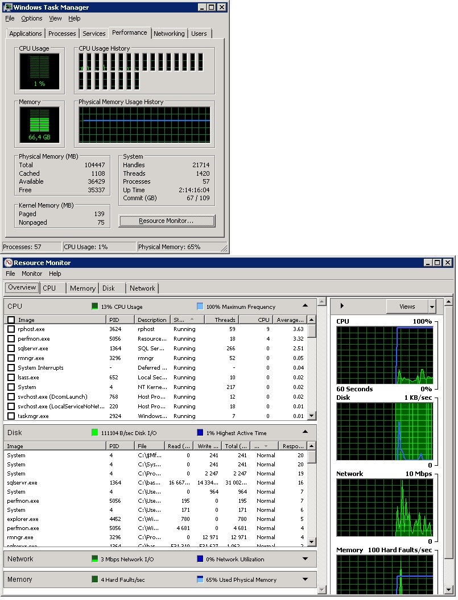Click the Memory gauge showing 66,4 GB
The image size is (458, 600).
click(39, 125)
